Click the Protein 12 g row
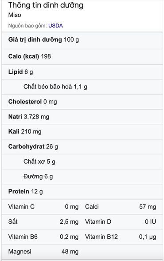The width and height of the screenshot is (164, 261). click(x=82, y=192)
